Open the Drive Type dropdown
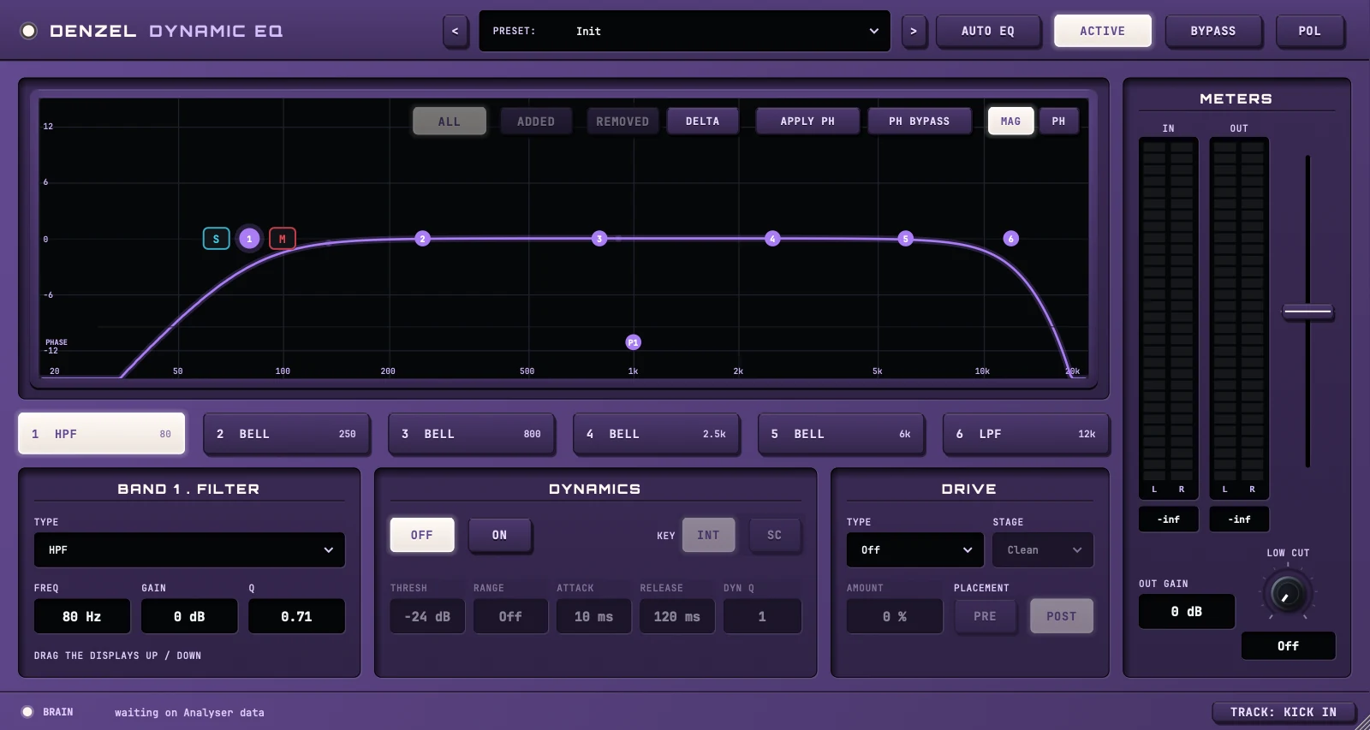The width and height of the screenshot is (1370, 730). click(x=915, y=550)
